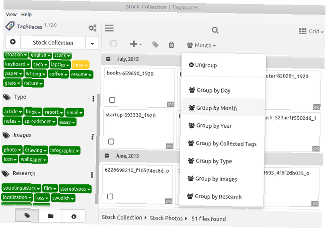Click the Research tag group icon
Image resolution: width=326 pixels, height=229 pixels.
pyautogui.click(x=5, y=174)
